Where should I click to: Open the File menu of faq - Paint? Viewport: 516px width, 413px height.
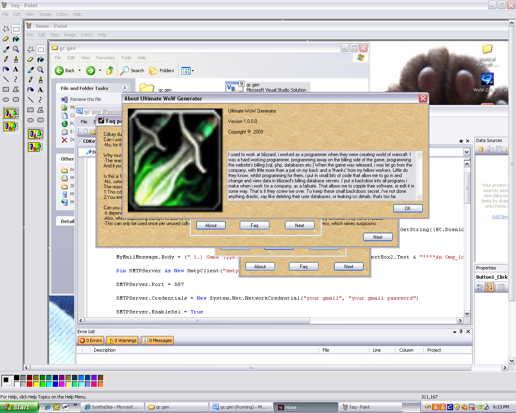(x=5, y=14)
